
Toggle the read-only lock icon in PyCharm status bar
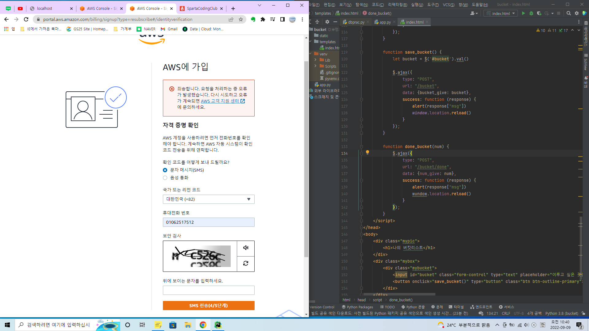click(x=583, y=313)
